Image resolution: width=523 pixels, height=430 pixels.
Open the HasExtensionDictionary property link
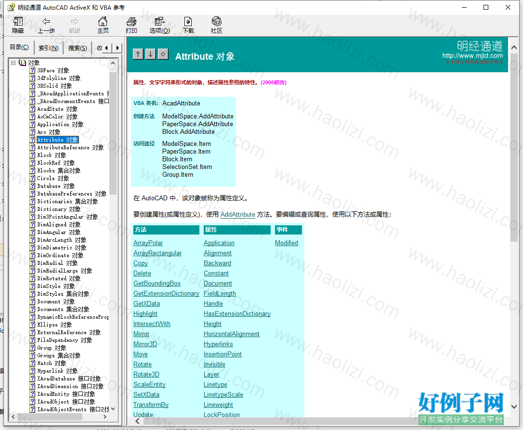(237, 313)
